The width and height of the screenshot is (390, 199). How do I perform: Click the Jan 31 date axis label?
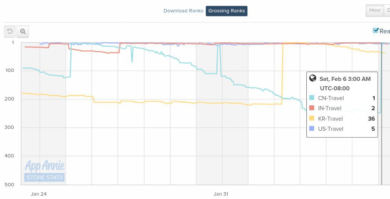click(x=221, y=194)
